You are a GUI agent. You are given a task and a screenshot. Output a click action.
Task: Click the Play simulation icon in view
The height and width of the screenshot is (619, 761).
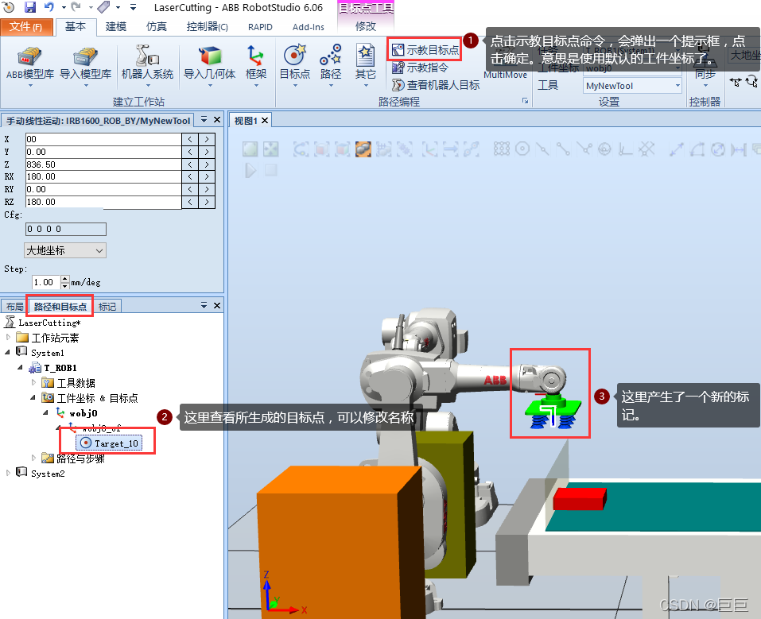click(x=250, y=170)
